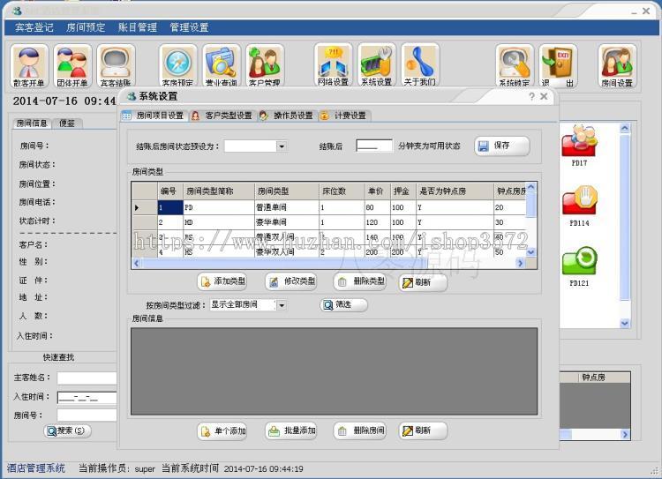Image resolution: width=662 pixels, height=479 pixels.
Task: Switch to 计费设置 tab
Action: (343, 116)
